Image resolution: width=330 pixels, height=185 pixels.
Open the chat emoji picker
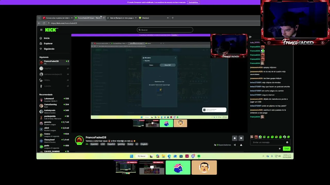(287, 142)
